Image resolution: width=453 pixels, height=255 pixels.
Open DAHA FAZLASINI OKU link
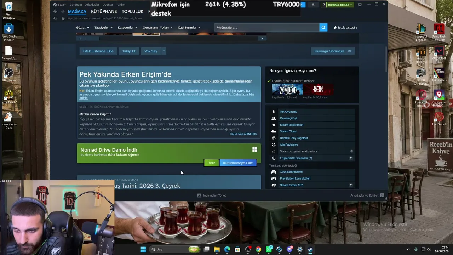(x=243, y=134)
